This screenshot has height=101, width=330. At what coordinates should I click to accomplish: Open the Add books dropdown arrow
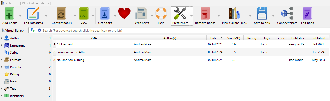pyautogui.click(x=20, y=16)
